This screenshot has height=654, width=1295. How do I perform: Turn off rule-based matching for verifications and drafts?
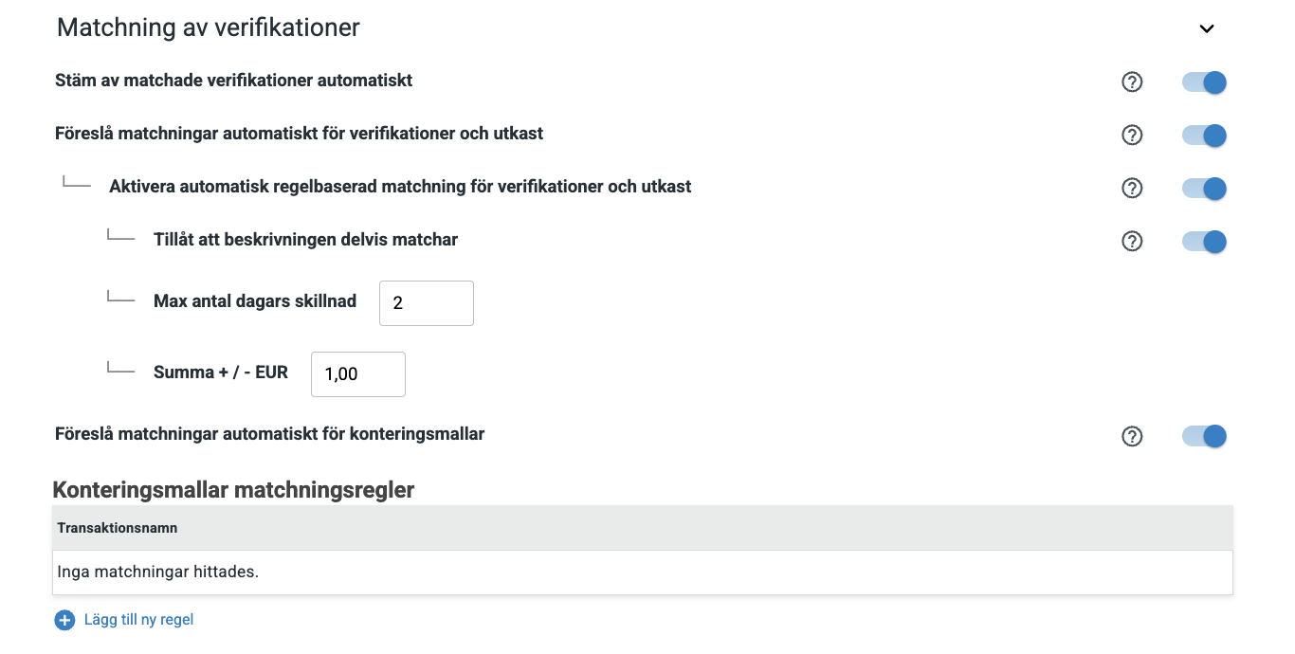coord(1203,188)
